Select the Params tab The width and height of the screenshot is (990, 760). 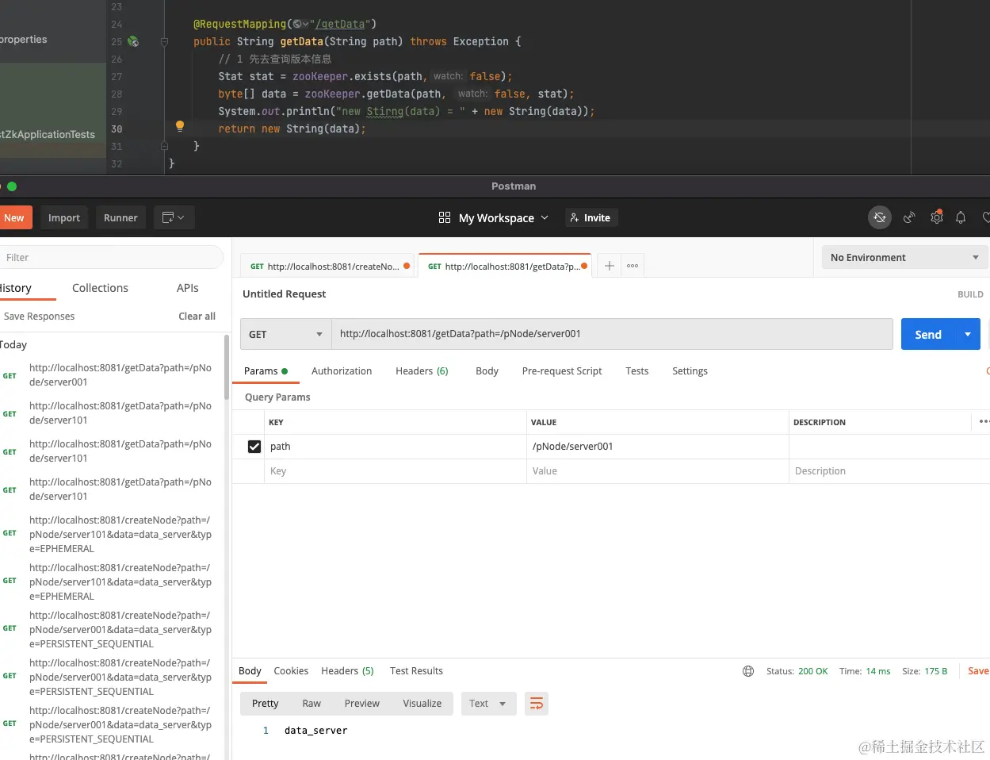click(266, 370)
